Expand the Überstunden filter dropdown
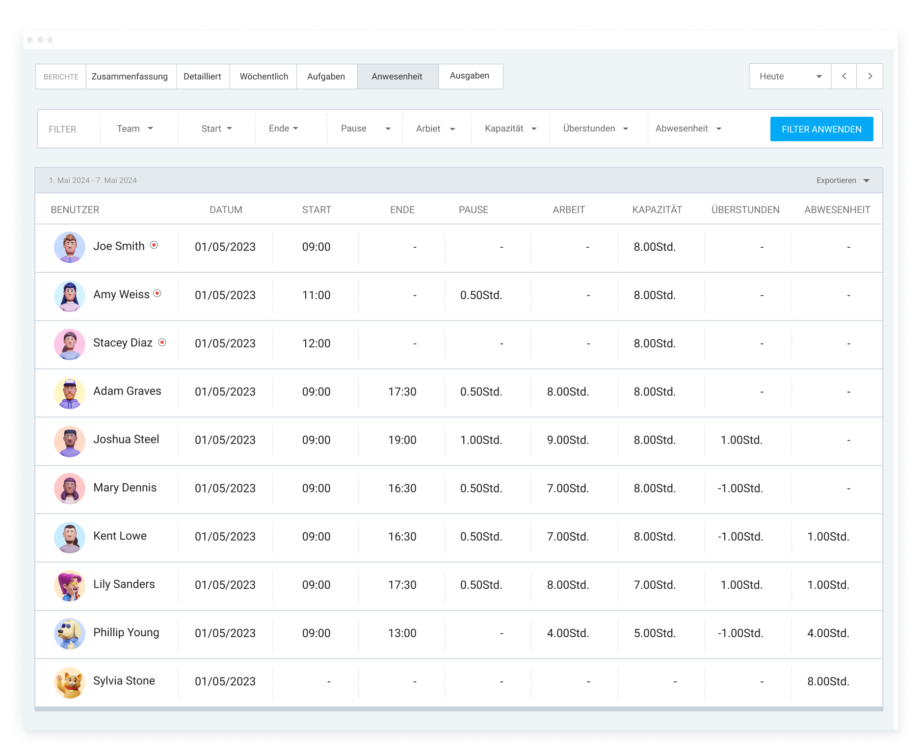This screenshot has width=922, height=754. [x=595, y=129]
